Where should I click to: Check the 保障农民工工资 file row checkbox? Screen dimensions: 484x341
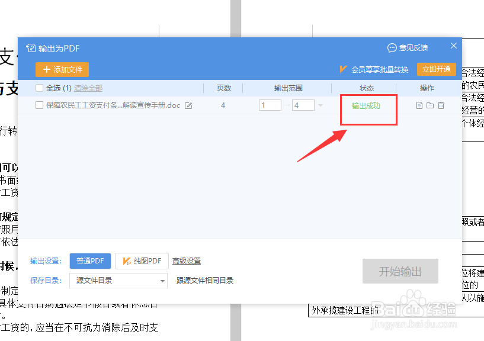(x=40, y=105)
